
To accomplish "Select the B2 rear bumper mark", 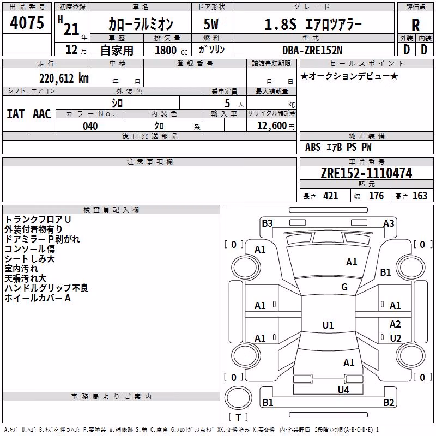I will [x=389, y=402].
